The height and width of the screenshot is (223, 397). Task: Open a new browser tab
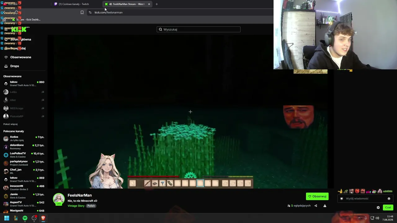point(157,4)
